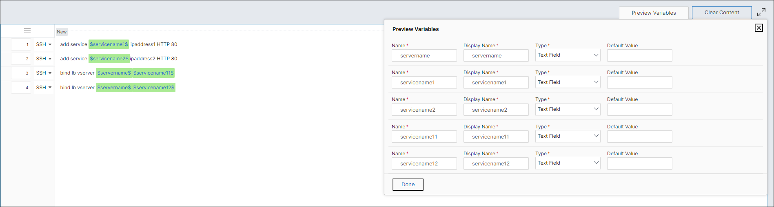Click the Preview Variables panel heading
The height and width of the screenshot is (207, 774).
coord(416,29)
